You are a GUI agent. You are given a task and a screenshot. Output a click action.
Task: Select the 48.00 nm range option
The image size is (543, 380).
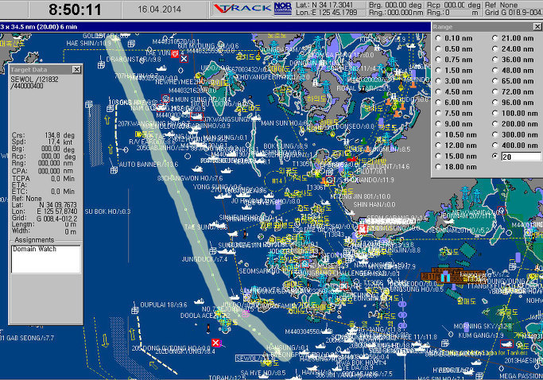497,71
